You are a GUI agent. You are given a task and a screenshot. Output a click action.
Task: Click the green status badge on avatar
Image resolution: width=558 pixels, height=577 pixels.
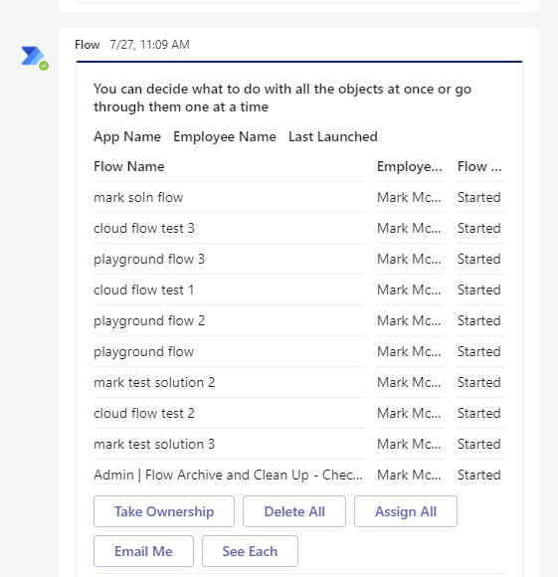(x=44, y=66)
